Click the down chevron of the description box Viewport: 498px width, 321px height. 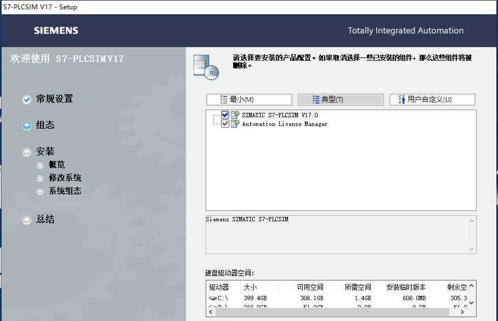[472, 249]
